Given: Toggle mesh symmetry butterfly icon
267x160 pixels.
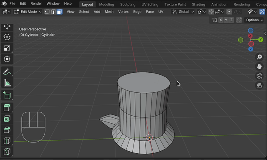Looking at the screenshot, I should [x=215, y=20].
